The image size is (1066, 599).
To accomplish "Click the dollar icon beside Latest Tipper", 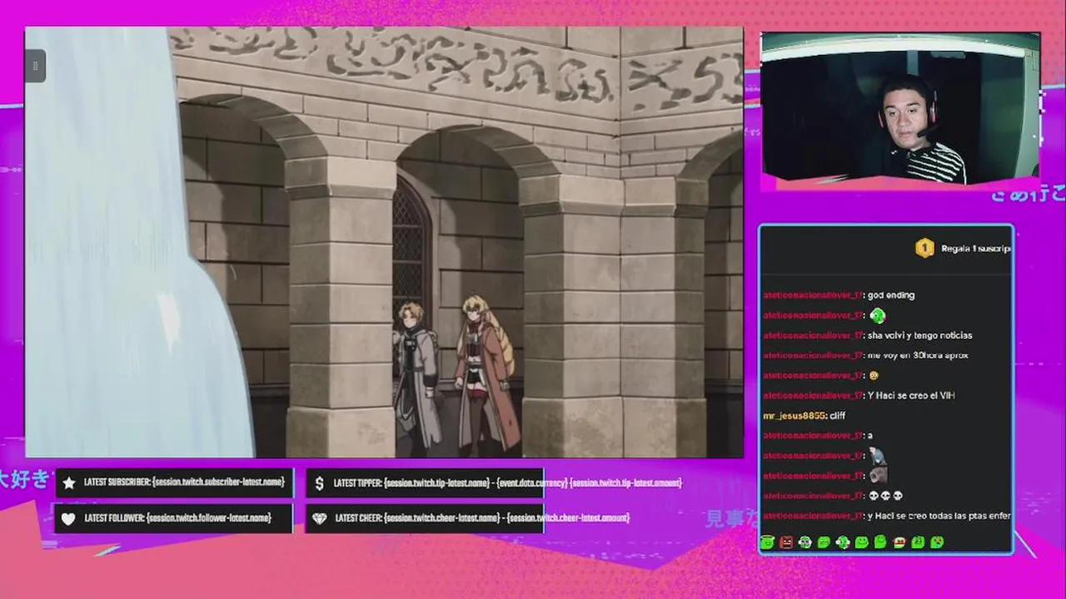I will (x=320, y=483).
